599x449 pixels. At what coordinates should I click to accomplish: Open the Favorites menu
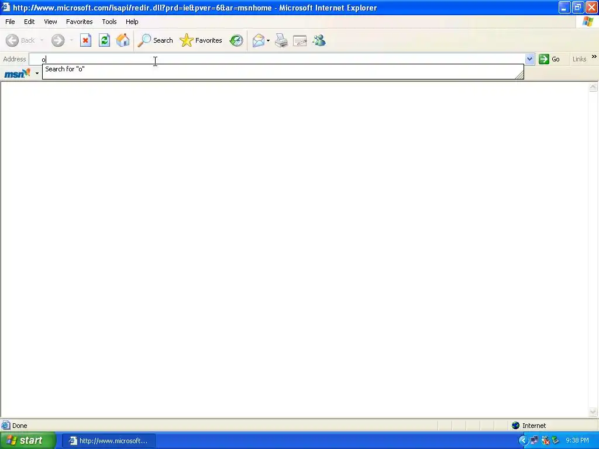tap(80, 22)
